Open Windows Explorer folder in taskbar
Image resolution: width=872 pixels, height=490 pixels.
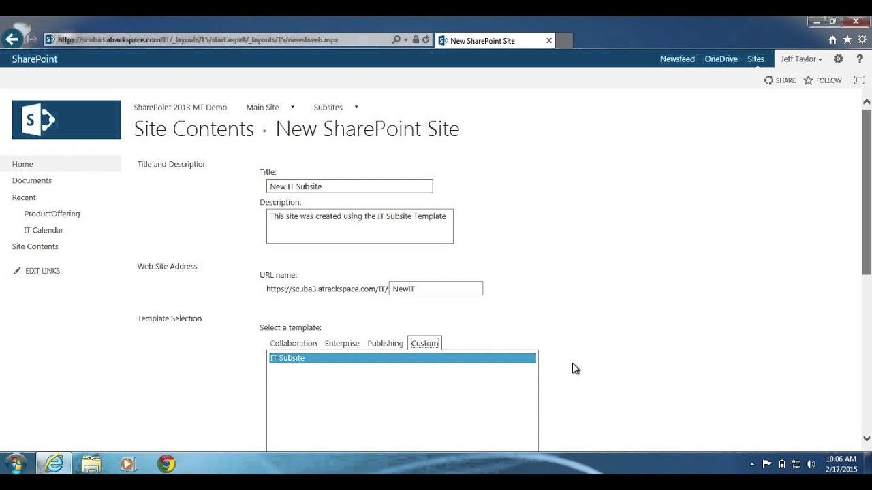click(x=91, y=464)
